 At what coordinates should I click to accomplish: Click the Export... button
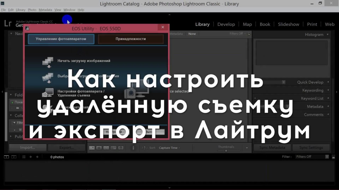pyautogui.click(x=66, y=148)
